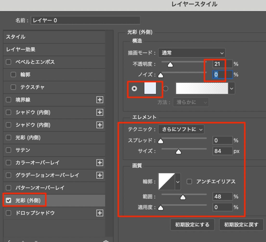Uncheck the 光彩 (外側) effect checkbox
Image resolution: width=266 pixels, height=242 pixels.
point(9,200)
